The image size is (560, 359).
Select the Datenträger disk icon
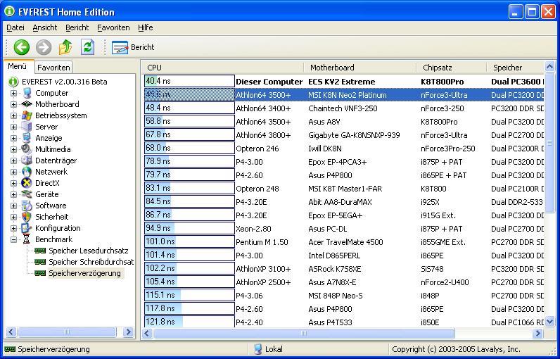[x=27, y=160]
